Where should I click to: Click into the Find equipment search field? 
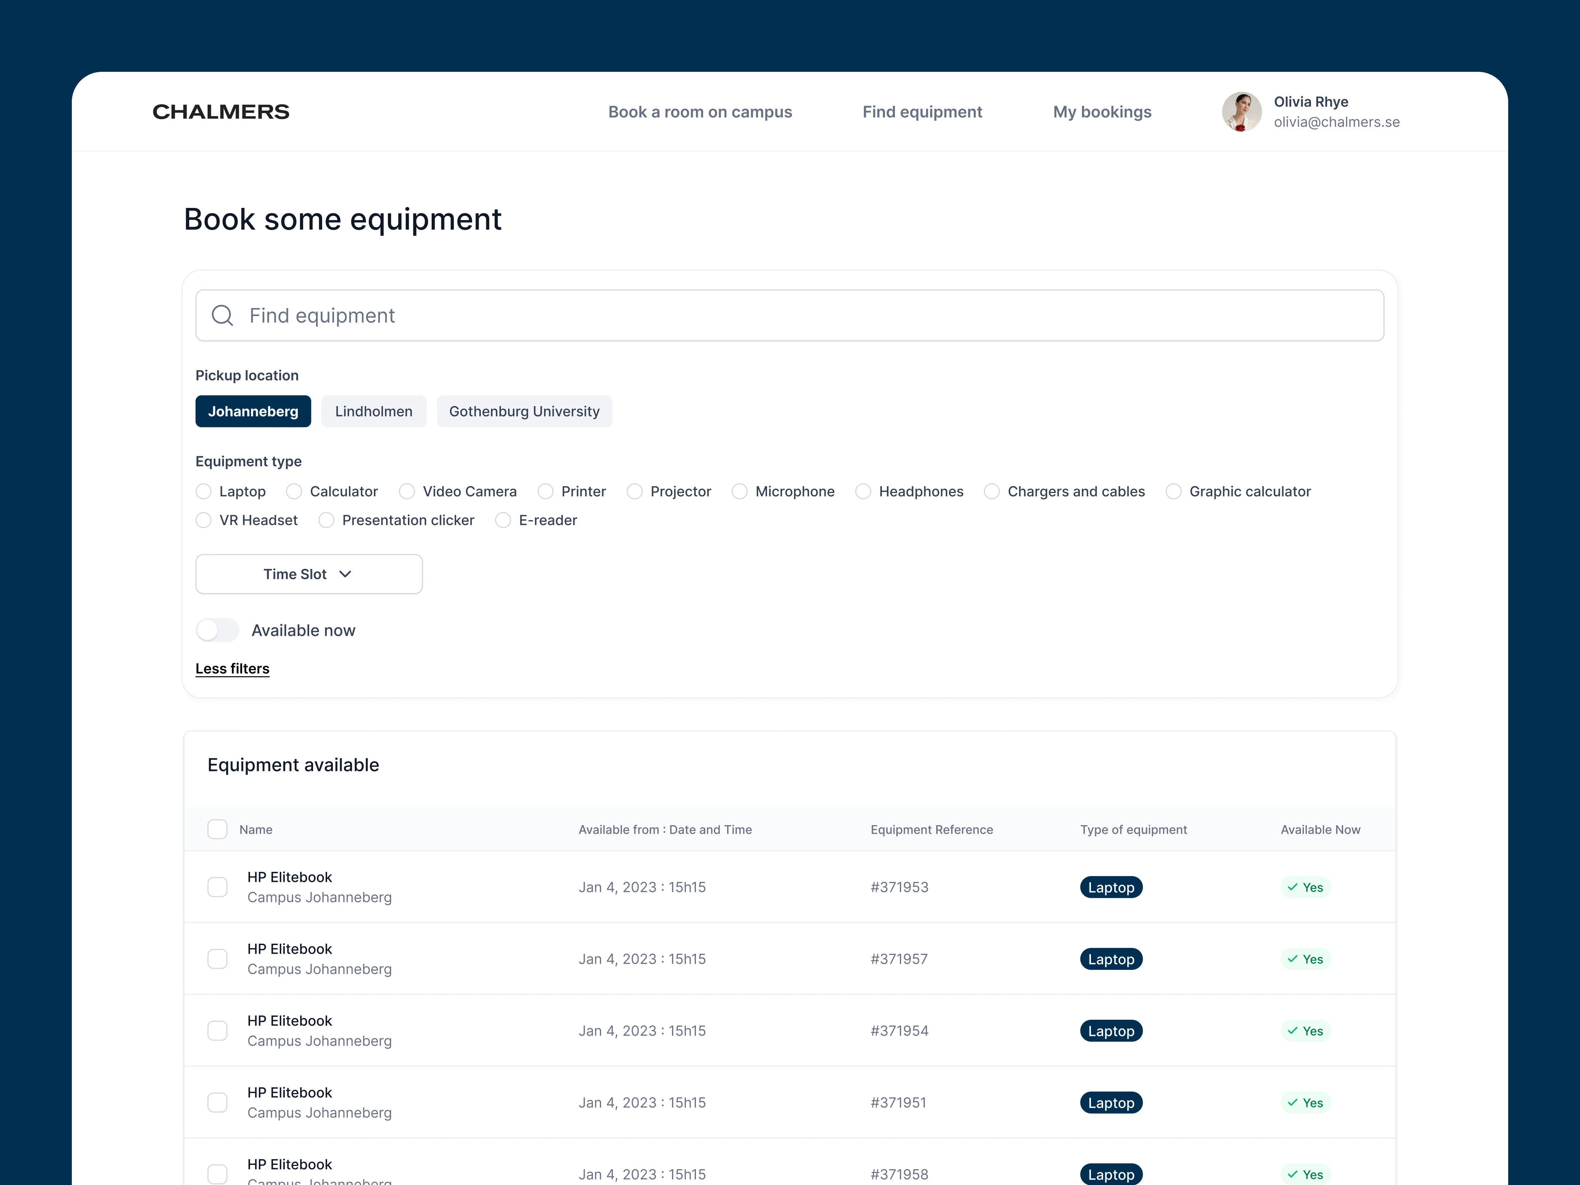pyautogui.click(x=789, y=315)
